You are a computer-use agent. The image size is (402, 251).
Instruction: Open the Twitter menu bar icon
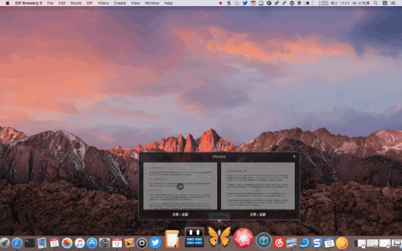245,3
